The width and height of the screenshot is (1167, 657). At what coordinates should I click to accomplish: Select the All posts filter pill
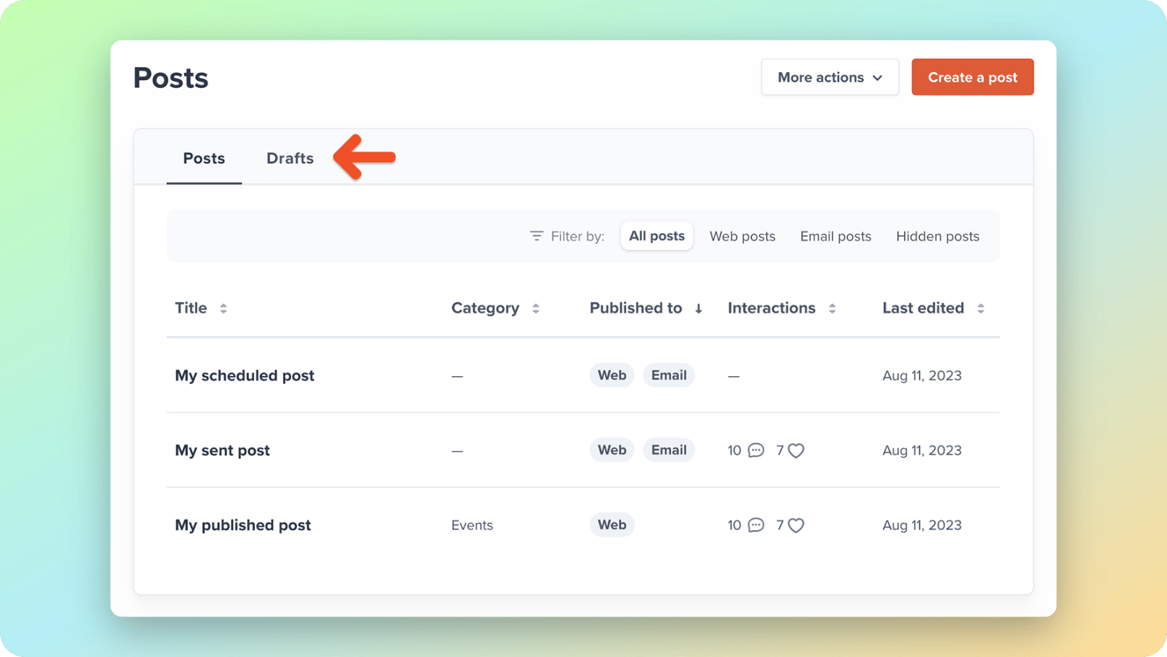coord(656,235)
